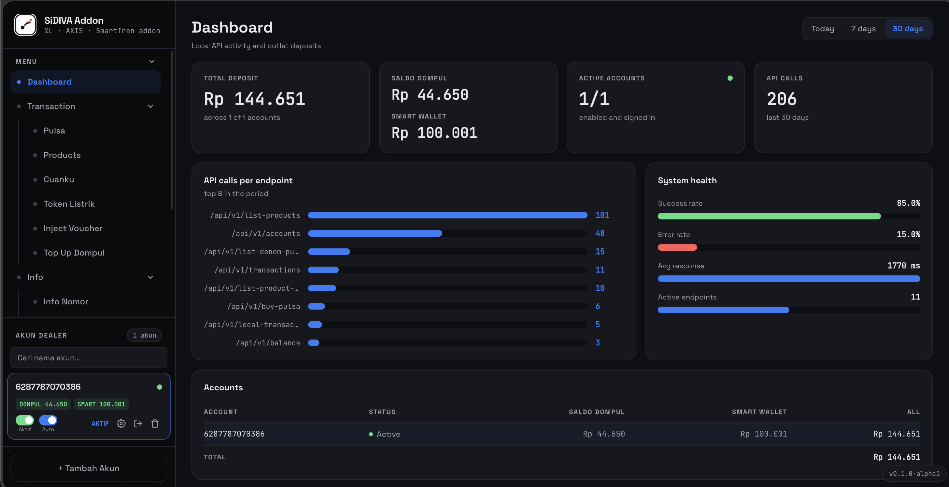Click the logout arrow icon for account
This screenshot has height=487, width=949.
tap(138, 424)
